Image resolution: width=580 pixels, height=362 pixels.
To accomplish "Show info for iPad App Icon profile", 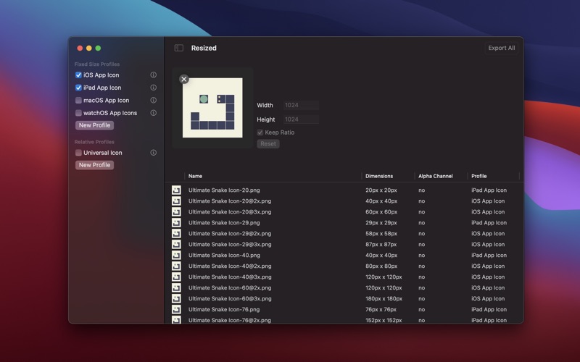I will pos(153,88).
